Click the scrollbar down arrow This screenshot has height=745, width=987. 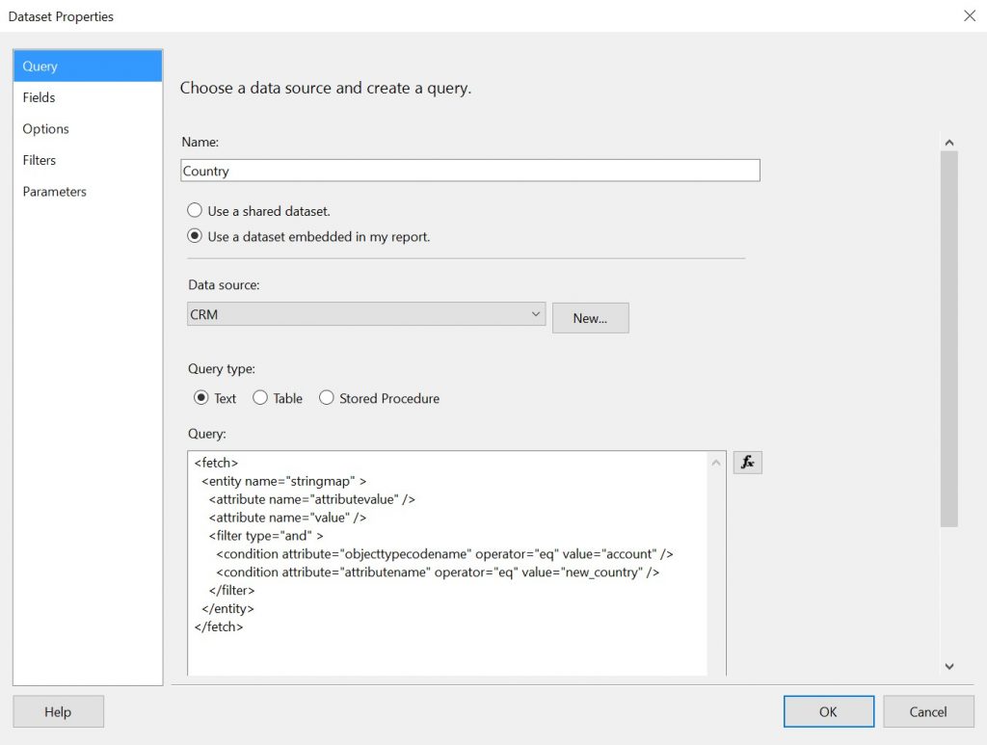pos(949,666)
